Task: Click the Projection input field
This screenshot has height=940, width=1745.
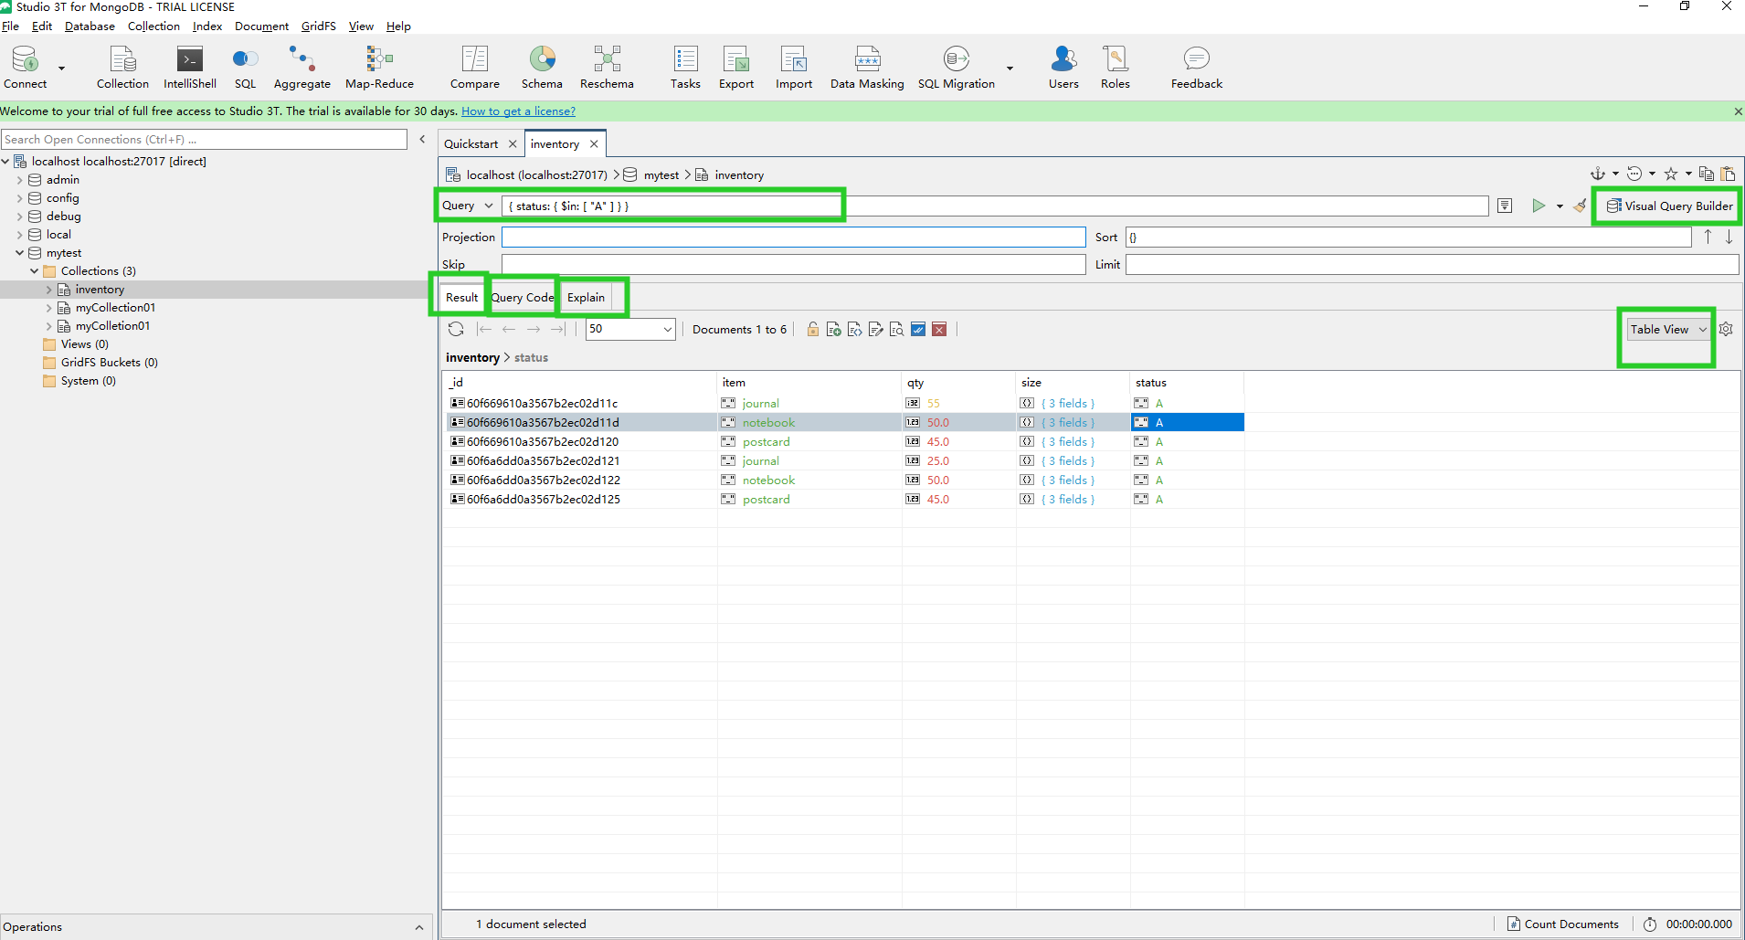Action: [x=793, y=237]
